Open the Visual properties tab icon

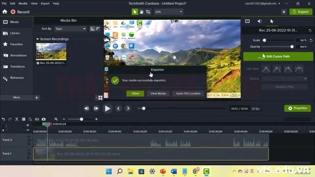[247, 21]
